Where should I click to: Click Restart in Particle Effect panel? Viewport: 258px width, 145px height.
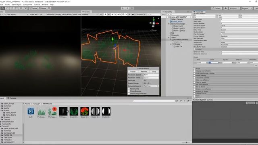pyautogui.click(x=144, y=72)
